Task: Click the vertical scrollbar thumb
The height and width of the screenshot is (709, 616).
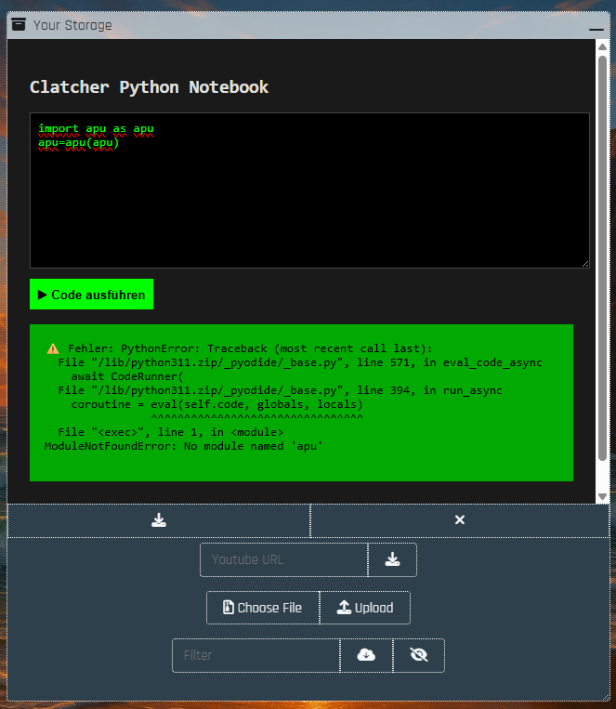Action: [x=602, y=257]
